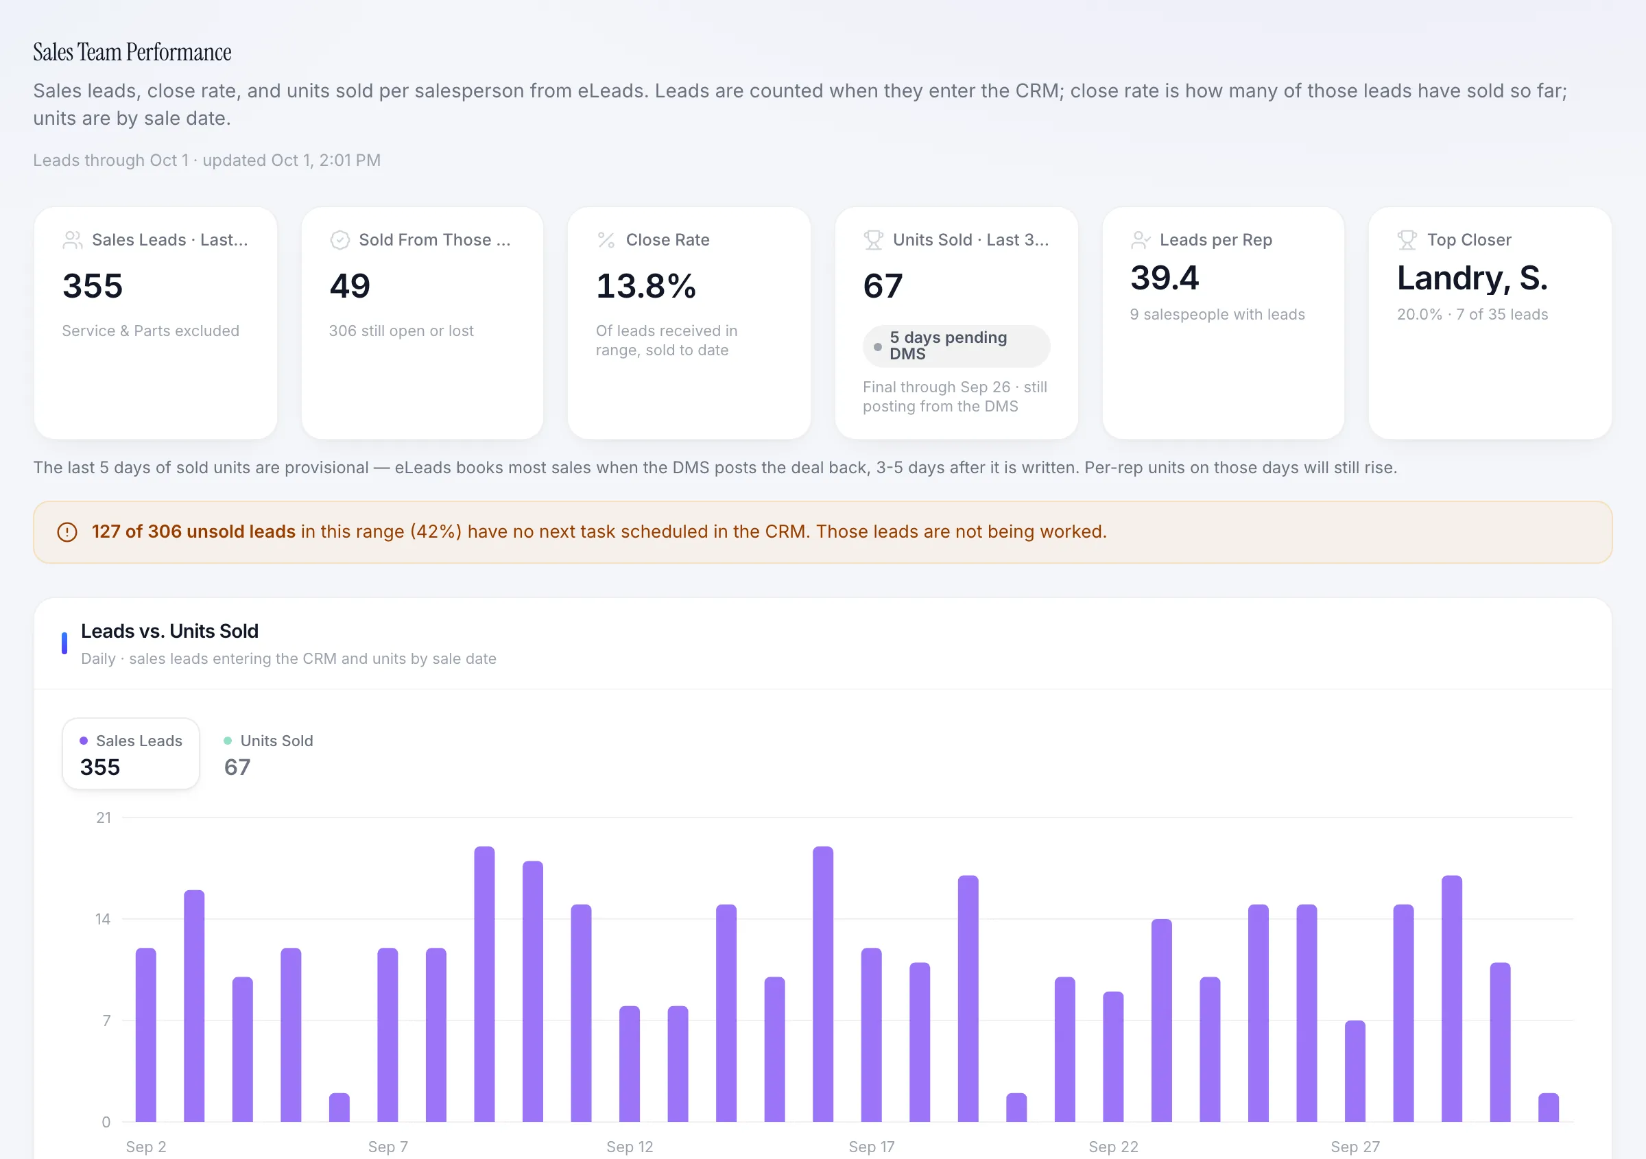Click the people icon on Sales Leads card
This screenshot has width=1646, height=1159.
(x=73, y=240)
